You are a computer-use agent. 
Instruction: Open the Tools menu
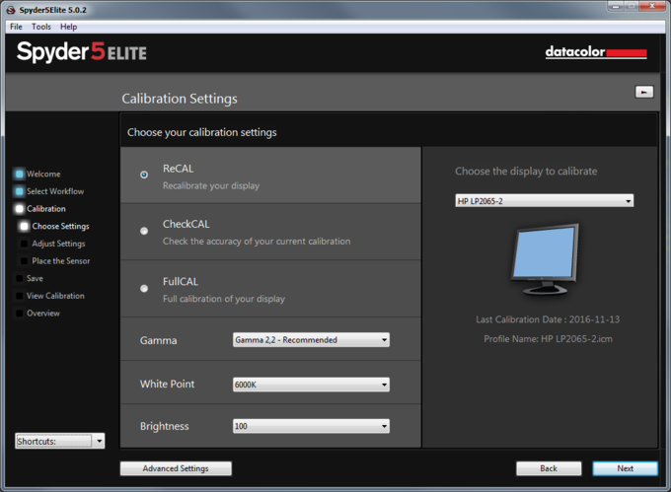(40, 27)
